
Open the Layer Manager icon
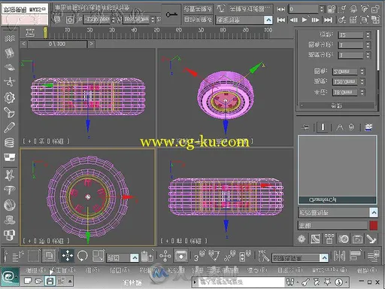pyautogui.click(x=373, y=256)
